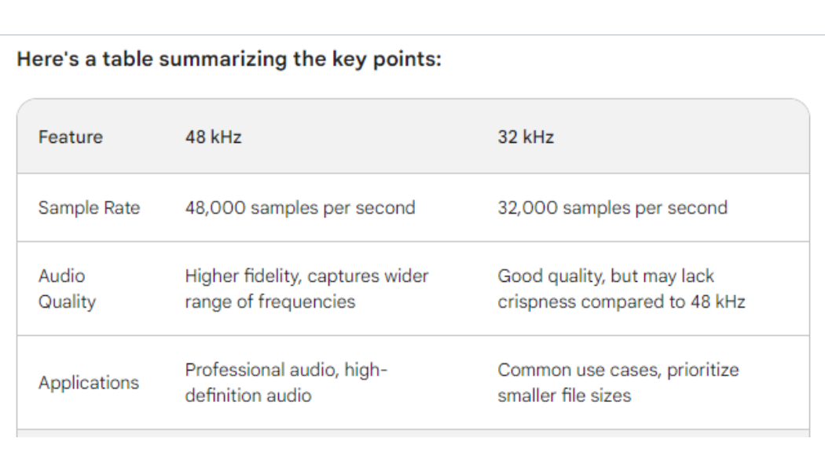Click the "32,000 samples per second" cell

coord(612,208)
